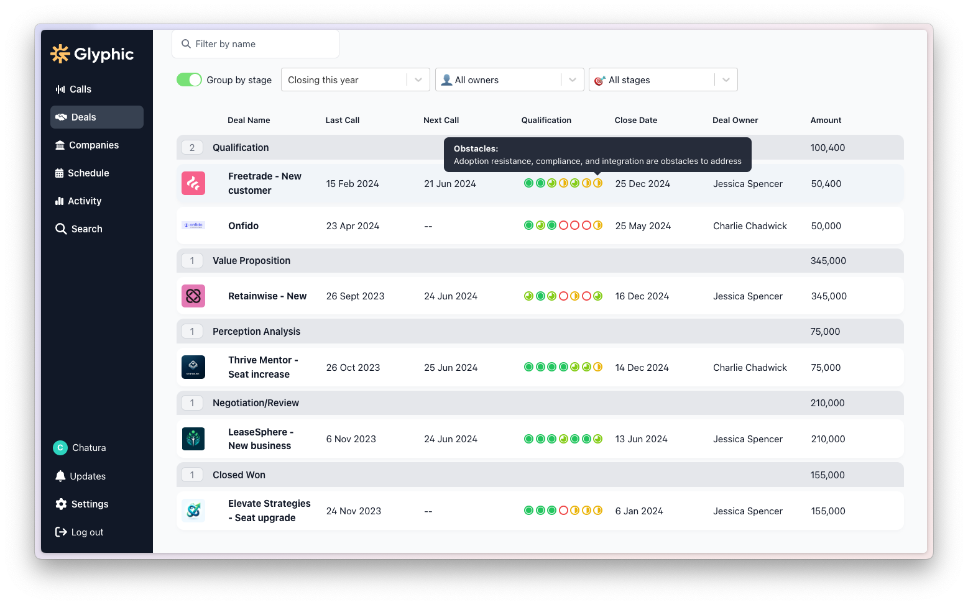The height and width of the screenshot is (605, 968).
Task: Click the Search magnifier icon in sidebar
Action: [61, 229]
